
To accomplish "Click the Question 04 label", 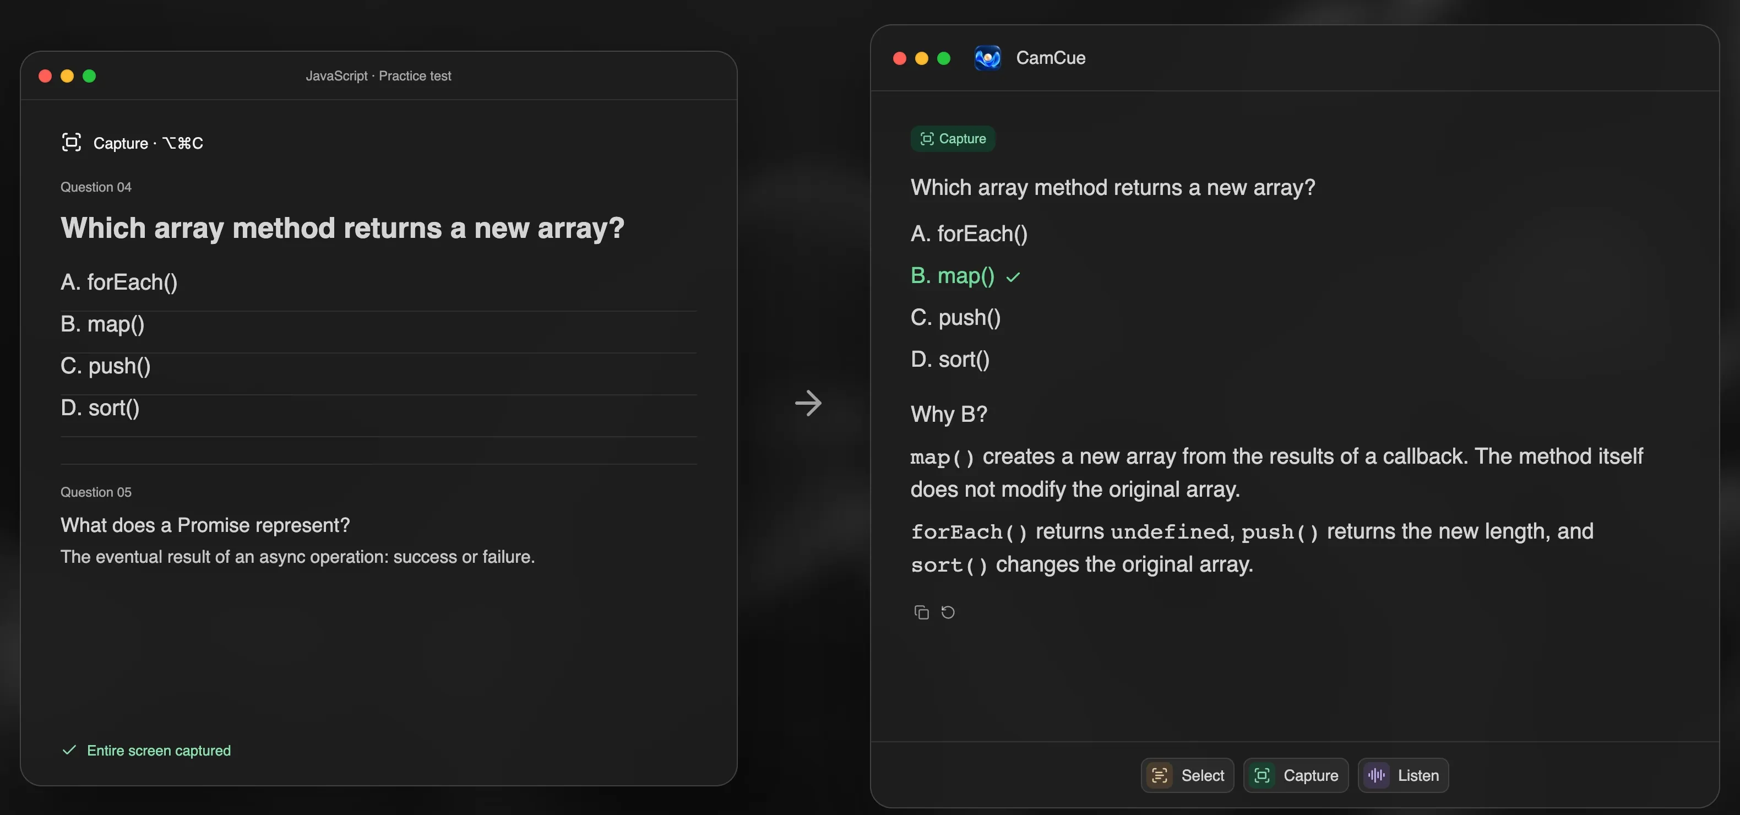I will 96,187.
